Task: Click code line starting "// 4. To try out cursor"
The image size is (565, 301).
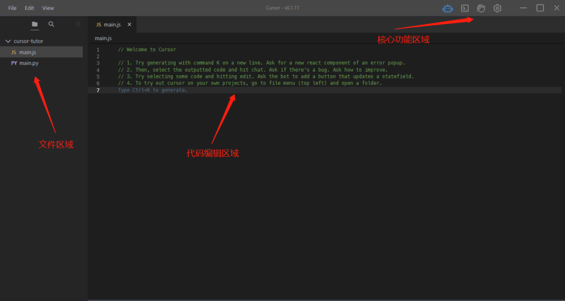Action: 250,83
